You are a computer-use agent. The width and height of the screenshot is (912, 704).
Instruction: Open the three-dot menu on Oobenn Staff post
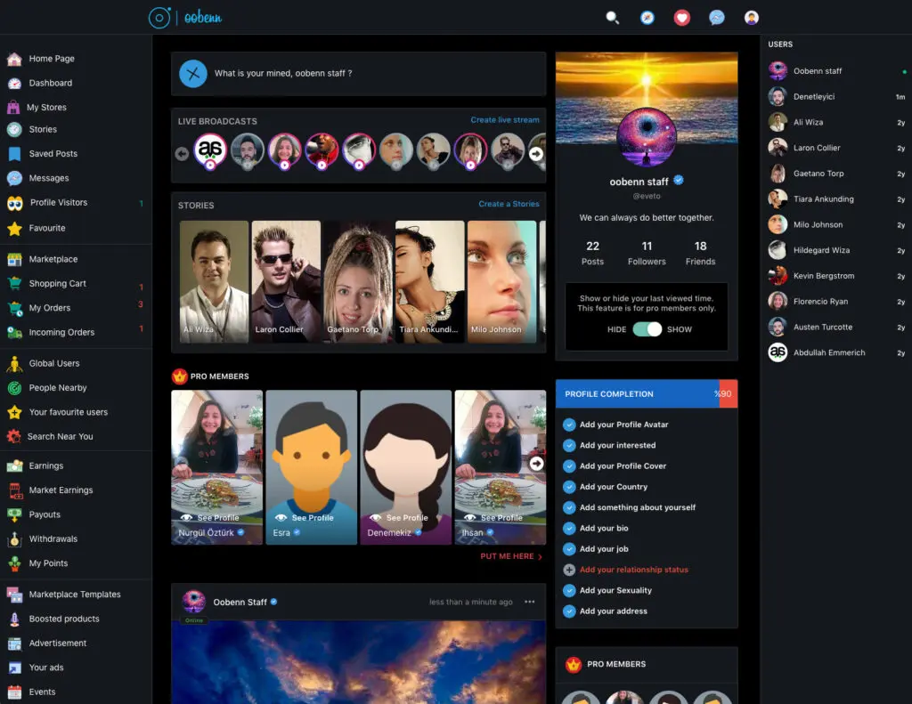point(530,603)
